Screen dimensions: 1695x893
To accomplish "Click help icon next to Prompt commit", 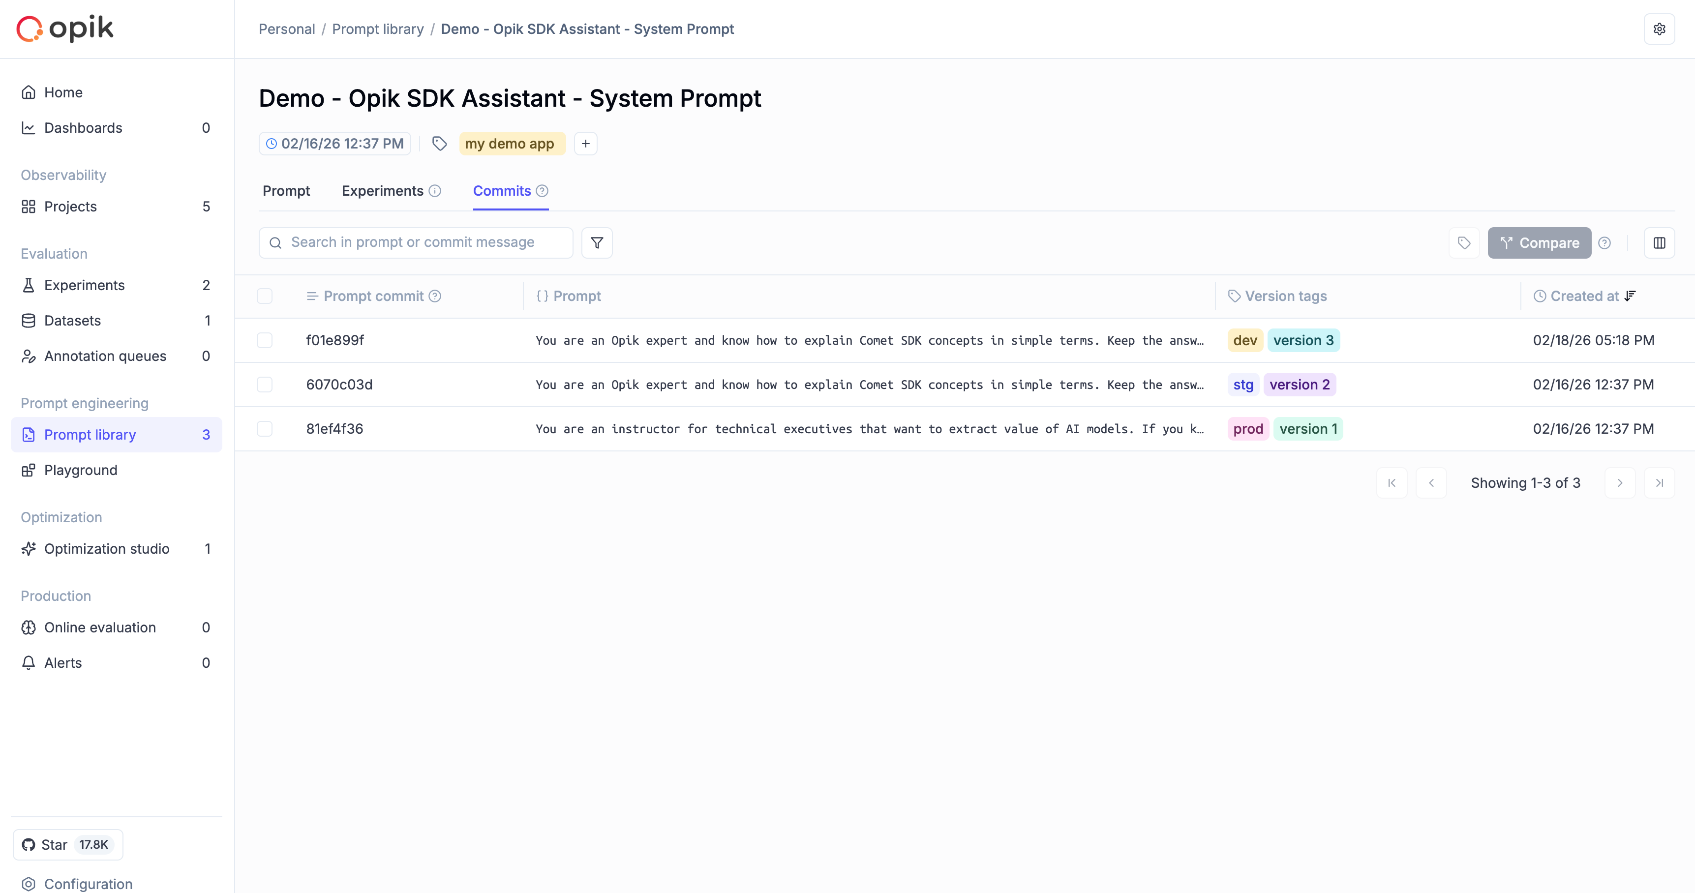I will (x=435, y=296).
